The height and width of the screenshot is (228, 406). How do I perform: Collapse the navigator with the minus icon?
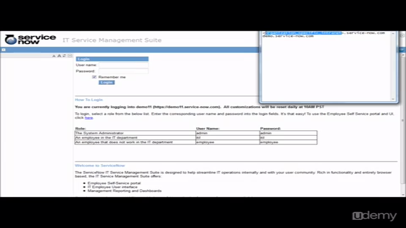click(x=70, y=56)
